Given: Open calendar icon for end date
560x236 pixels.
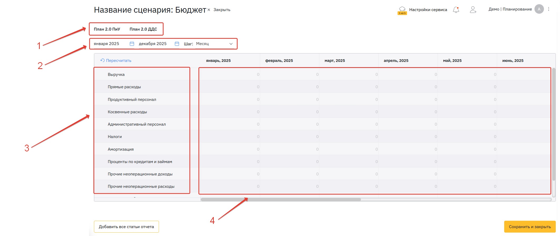Looking at the screenshot, I should pos(177,44).
